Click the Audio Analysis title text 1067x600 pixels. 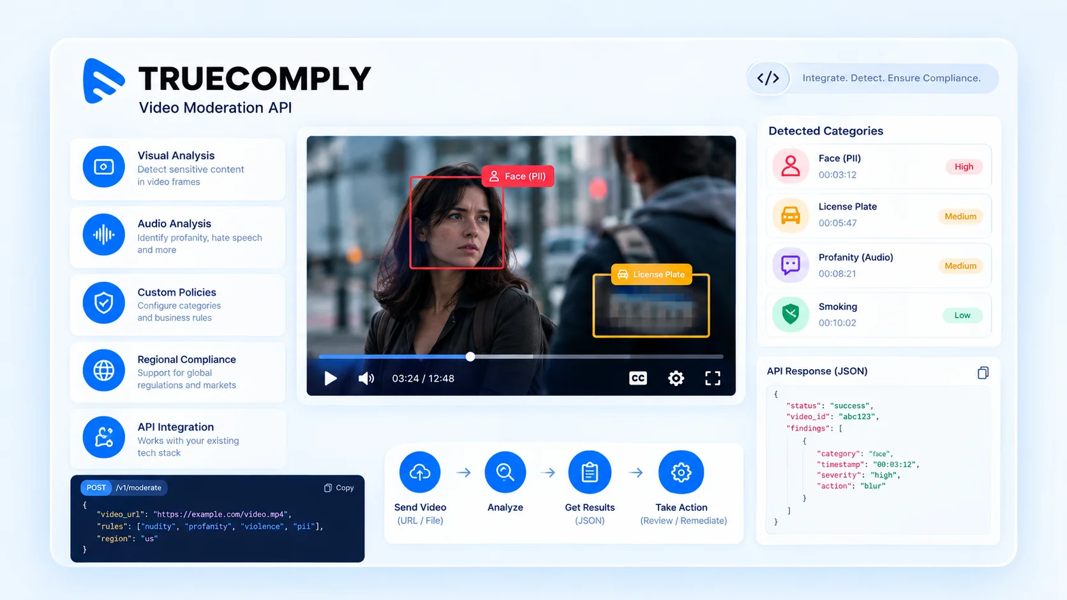click(174, 224)
